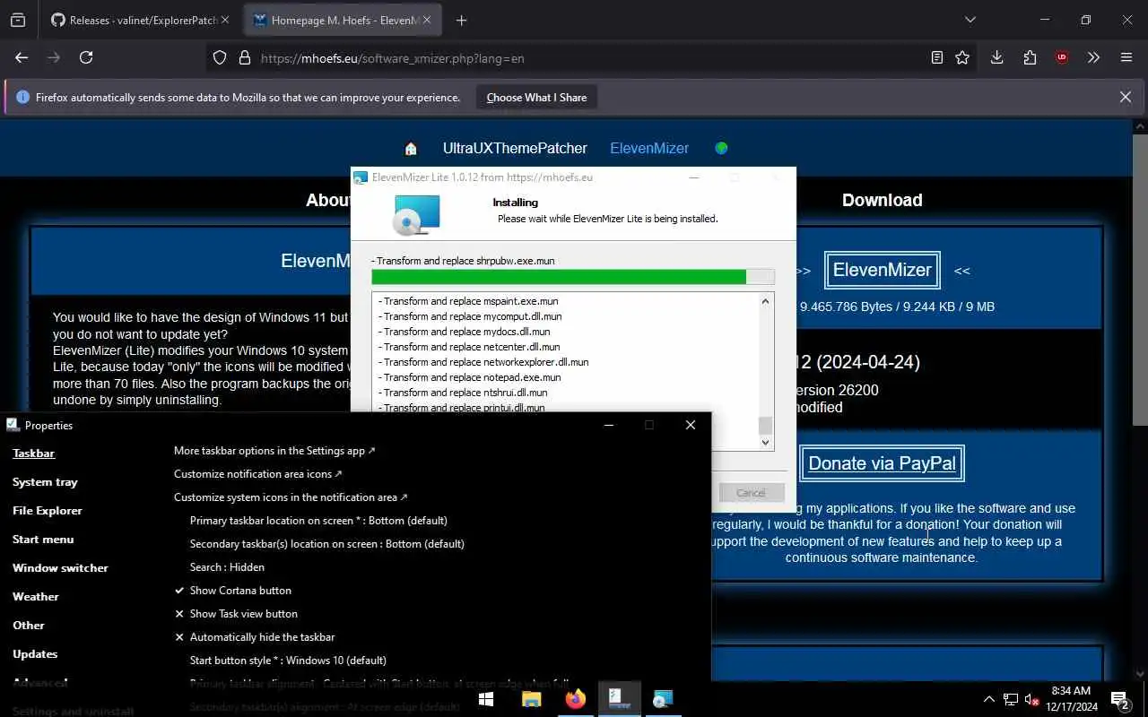Click the site padlock icon
This screenshot has width=1148, height=717.
(x=244, y=58)
